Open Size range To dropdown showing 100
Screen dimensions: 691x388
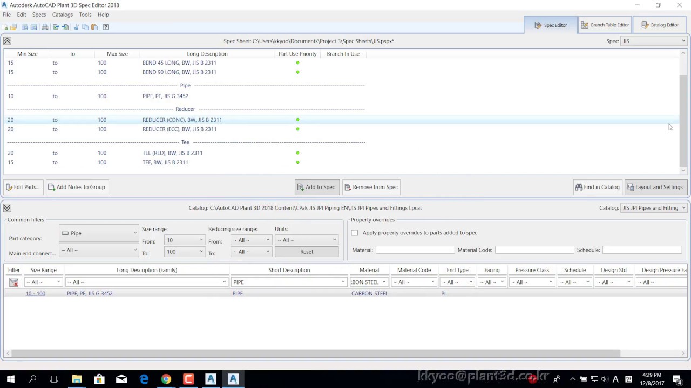tap(185, 252)
